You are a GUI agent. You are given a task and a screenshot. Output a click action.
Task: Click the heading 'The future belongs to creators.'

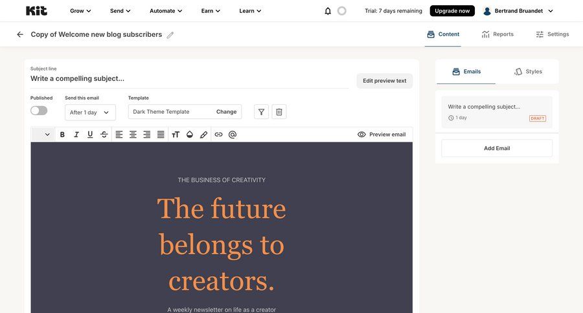[x=222, y=245]
